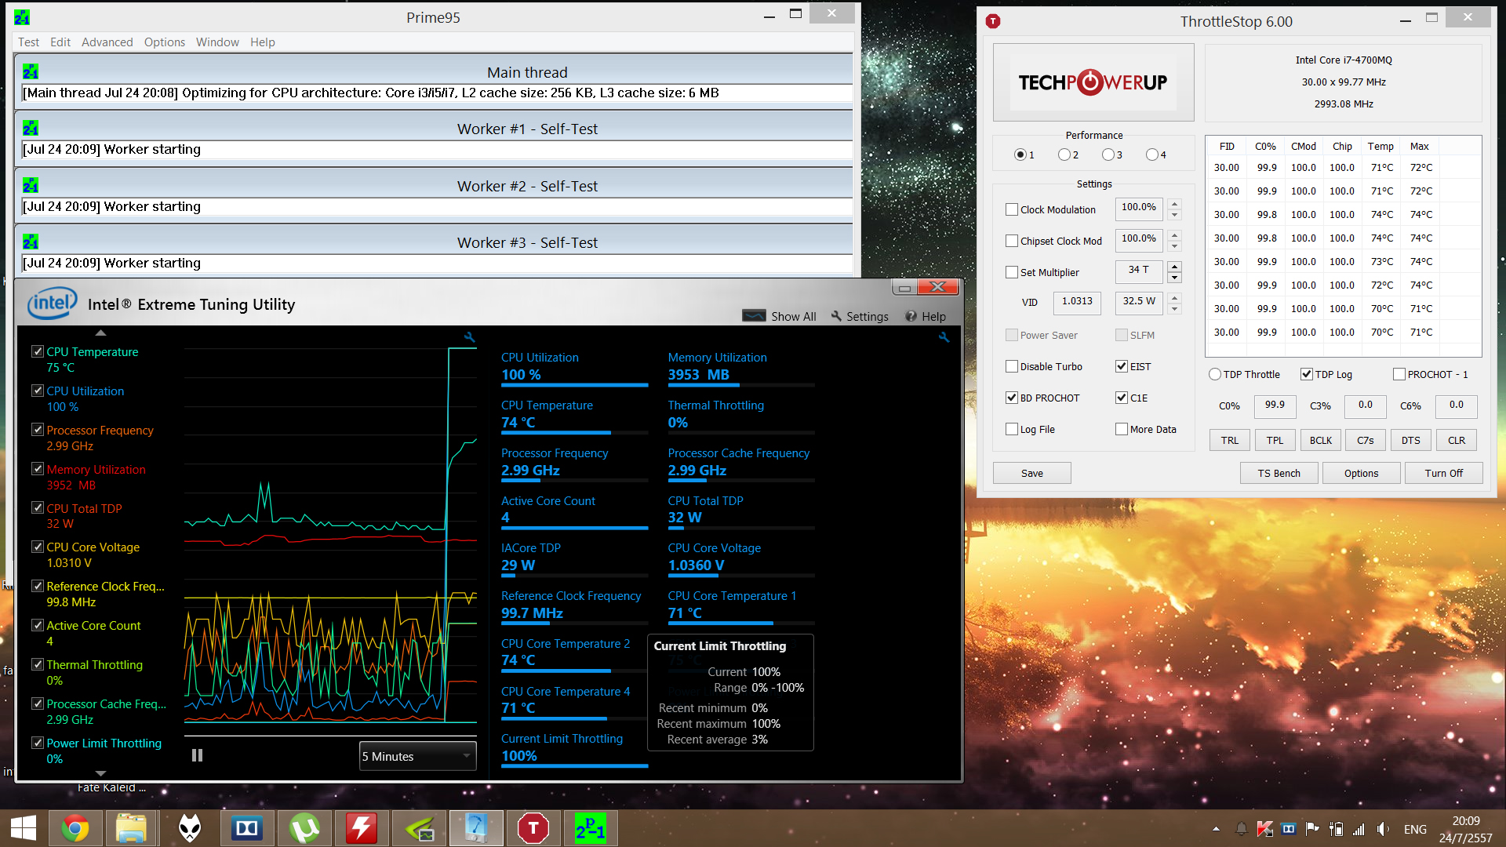This screenshot has height=847, width=1506.
Task: Open the TPL power limits dialog
Action: click(1275, 440)
